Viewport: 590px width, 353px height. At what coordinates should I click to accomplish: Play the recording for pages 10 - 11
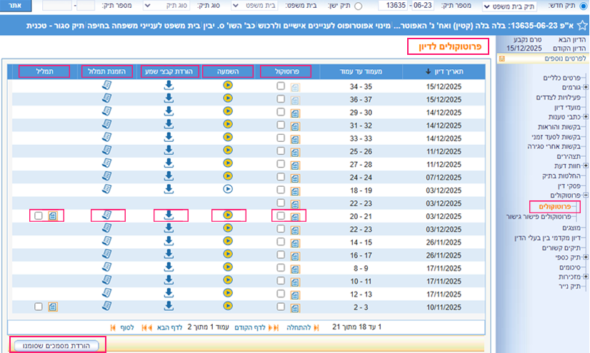228,280
